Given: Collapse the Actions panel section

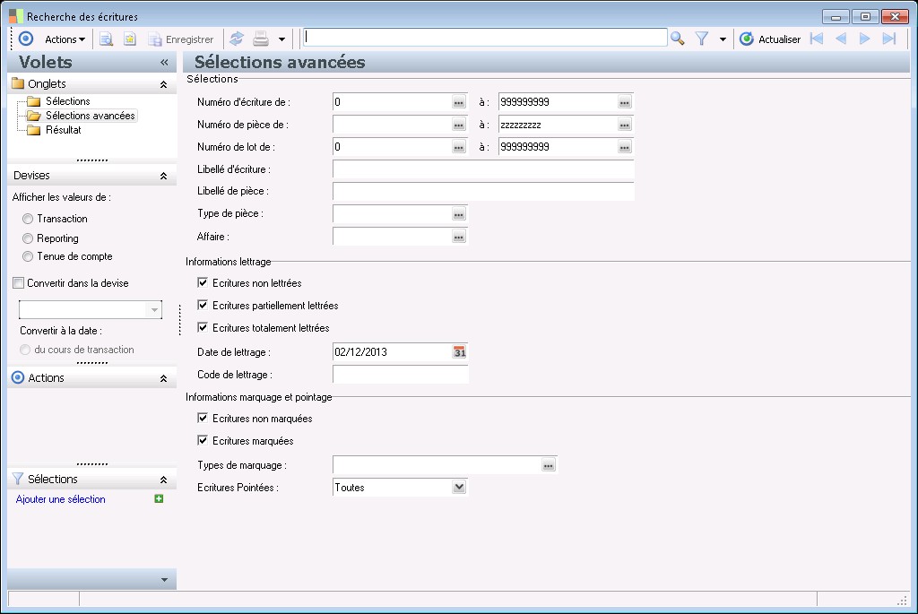Looking at the screenshot, I should [x=163, y=378].
